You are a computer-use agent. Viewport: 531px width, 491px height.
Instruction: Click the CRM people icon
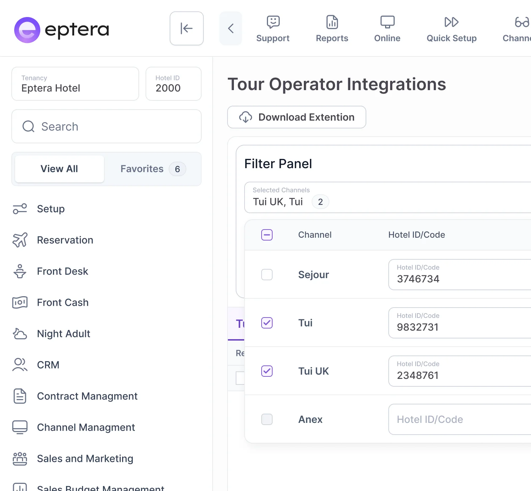tap(20, 365)
